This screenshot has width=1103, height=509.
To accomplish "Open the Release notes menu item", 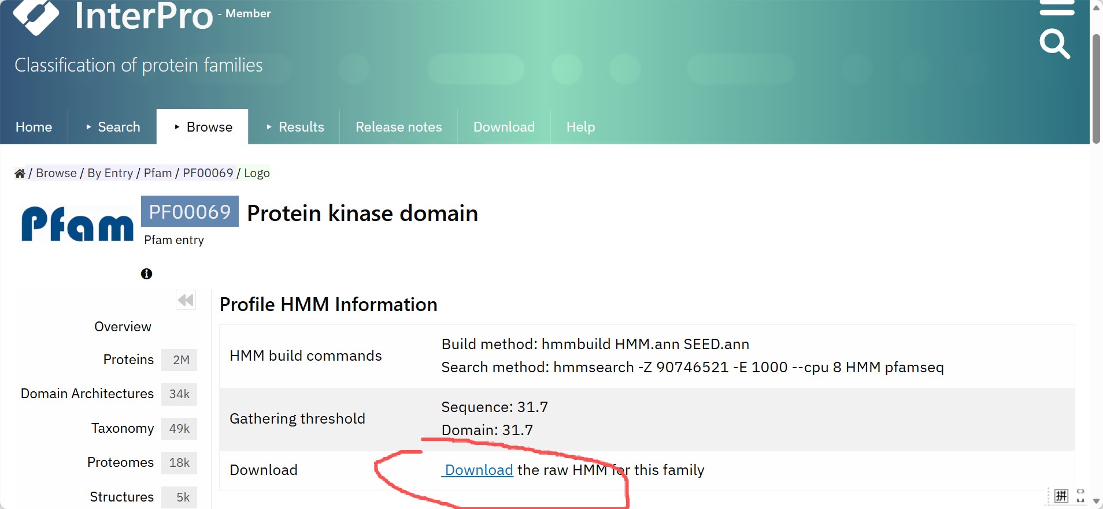I will pyautogui.click(x=398, y=127).
